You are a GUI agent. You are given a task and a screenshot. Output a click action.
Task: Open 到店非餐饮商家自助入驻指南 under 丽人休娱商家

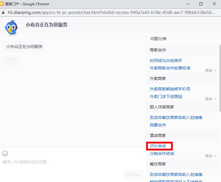click(x=176, y=117)
